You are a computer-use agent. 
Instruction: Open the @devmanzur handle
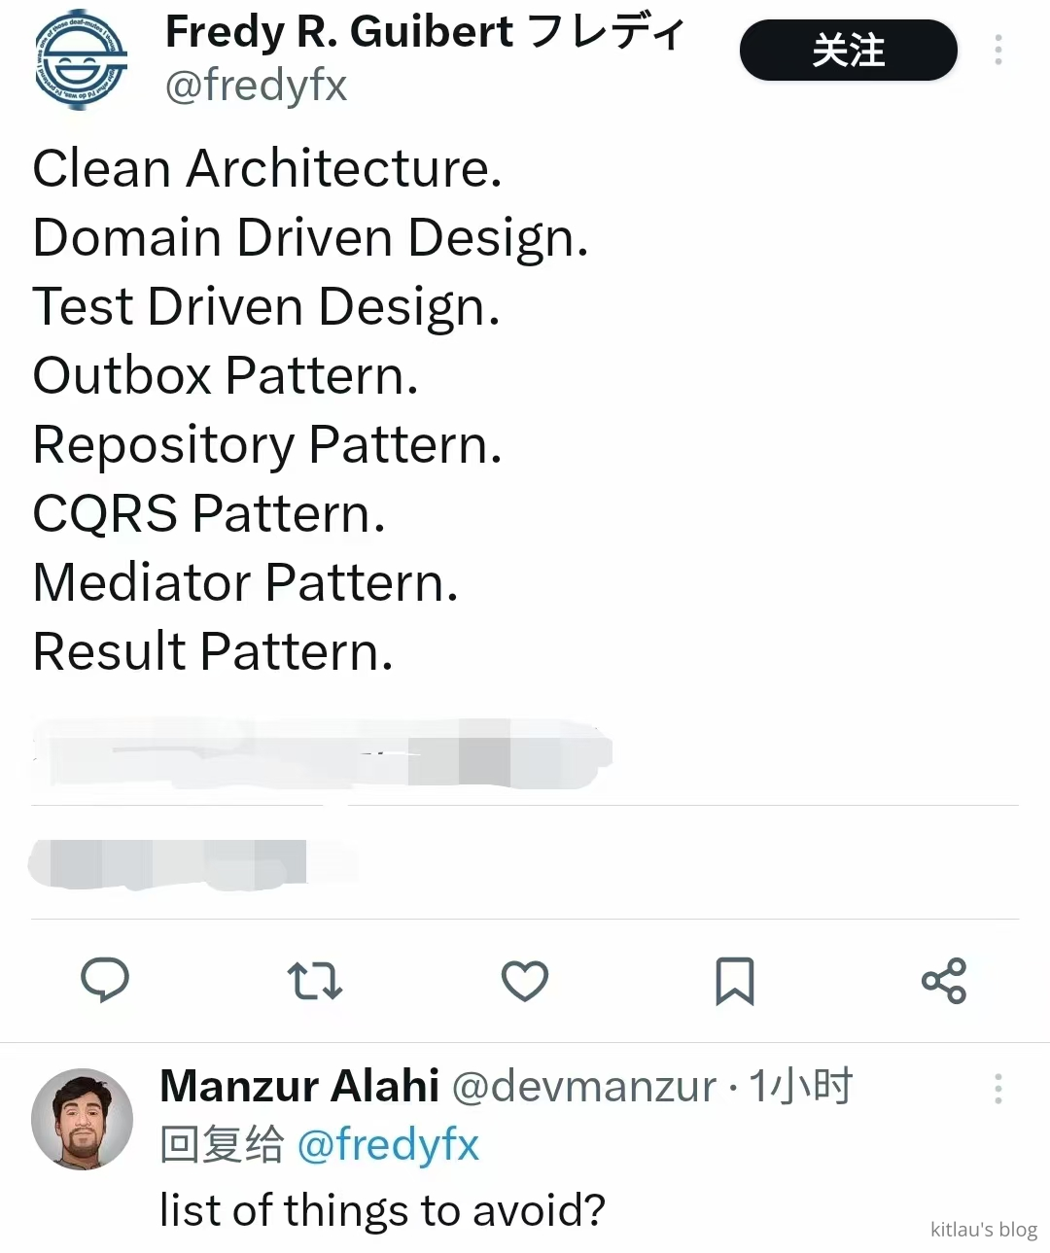tap(584, 1086)
